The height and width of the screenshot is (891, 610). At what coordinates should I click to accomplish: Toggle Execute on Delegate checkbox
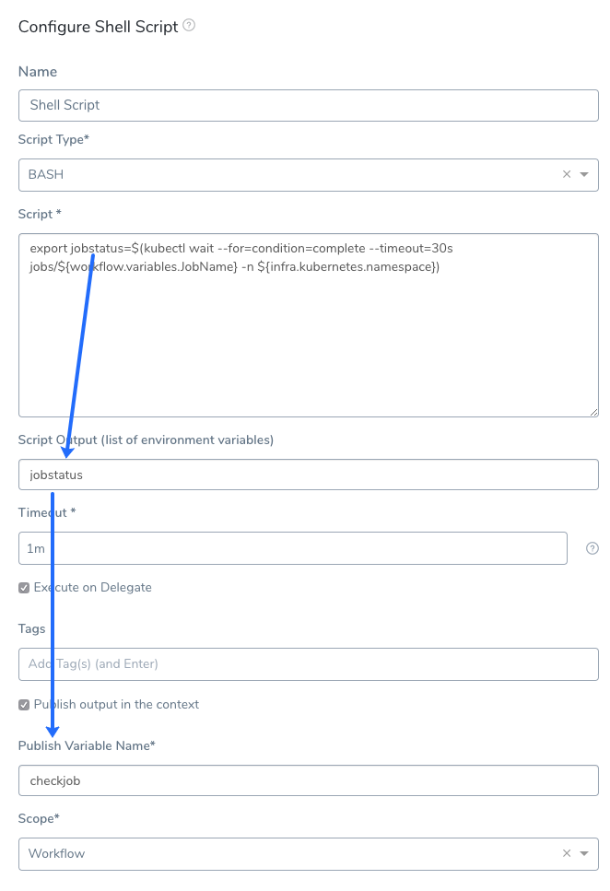[24, 588]
